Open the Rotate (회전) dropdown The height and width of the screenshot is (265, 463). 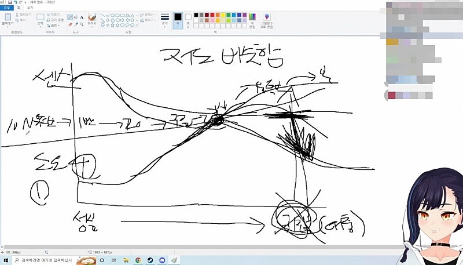(53, 26)
